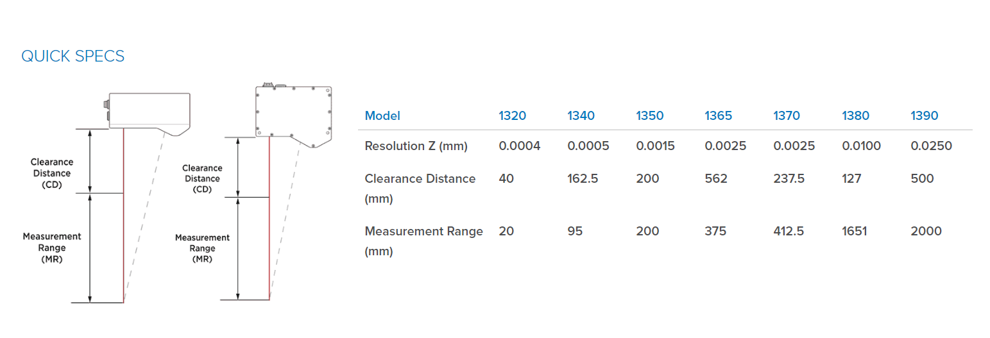Click the 162.5 clearance distance value
Screen dimensions: 990x338
click(583, 178)
